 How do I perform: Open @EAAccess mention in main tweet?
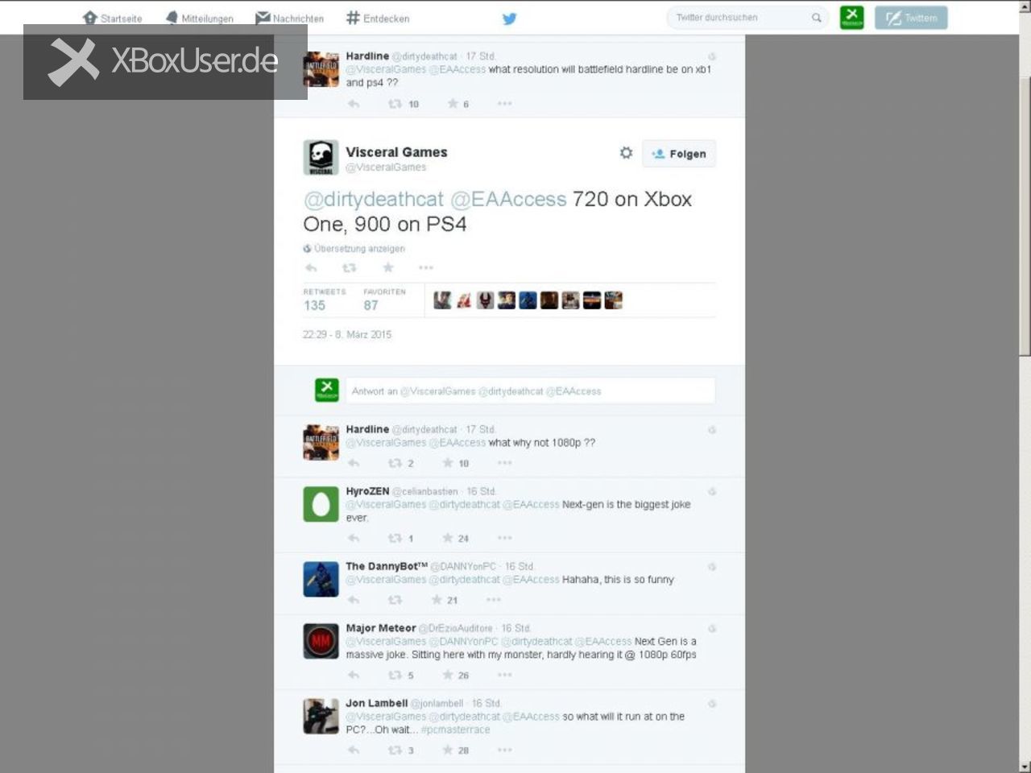pyautogui.click(x=508, y=199)
